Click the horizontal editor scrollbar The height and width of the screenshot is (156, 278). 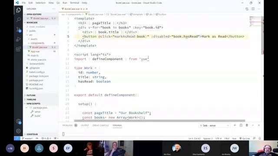point(159,120)
